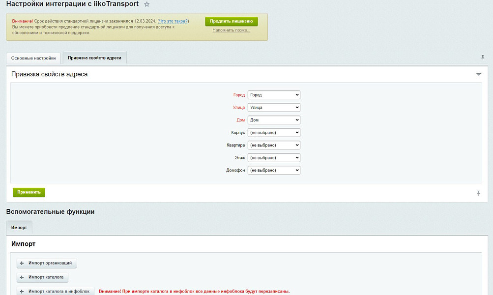Open the Этаж dropdown

(273, 157)
